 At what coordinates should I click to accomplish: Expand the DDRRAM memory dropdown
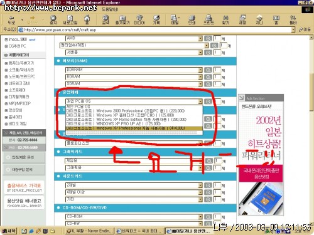[200, 70]
